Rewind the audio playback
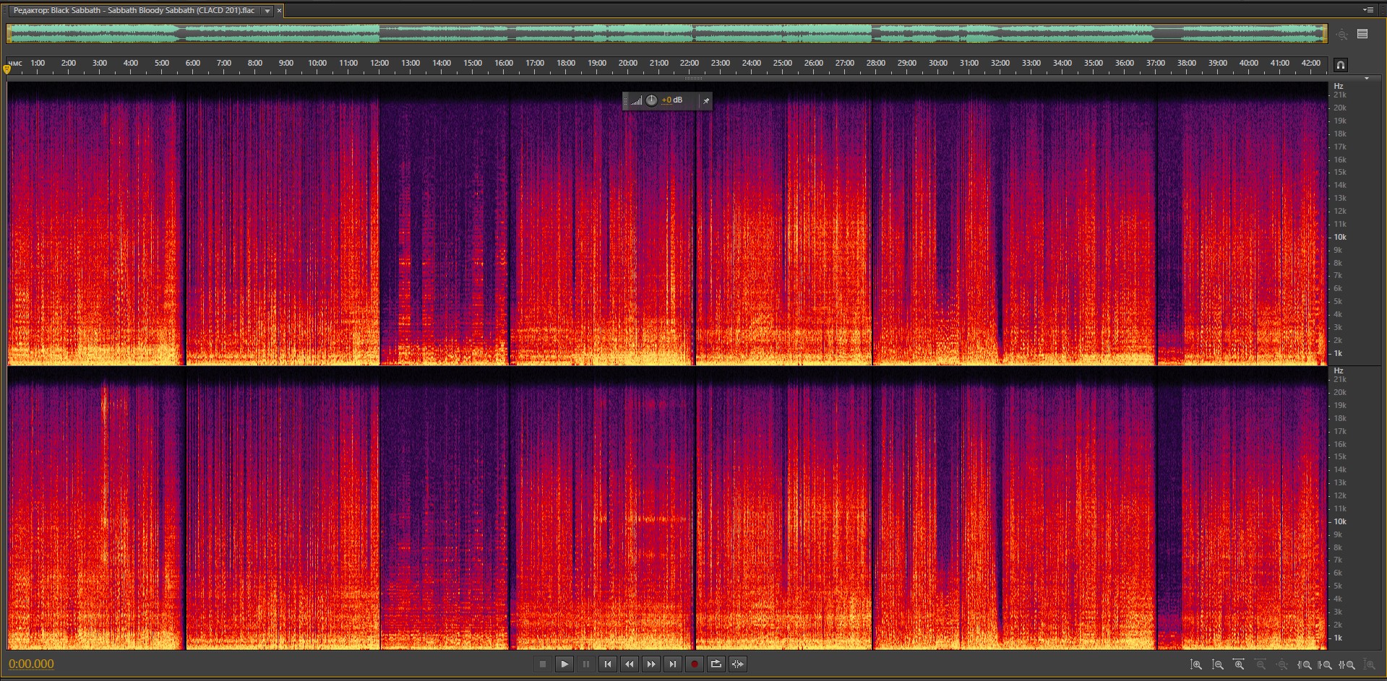The height and width of the screenshot is (681, 1387). pyautogui.click(x=629, y=664)
